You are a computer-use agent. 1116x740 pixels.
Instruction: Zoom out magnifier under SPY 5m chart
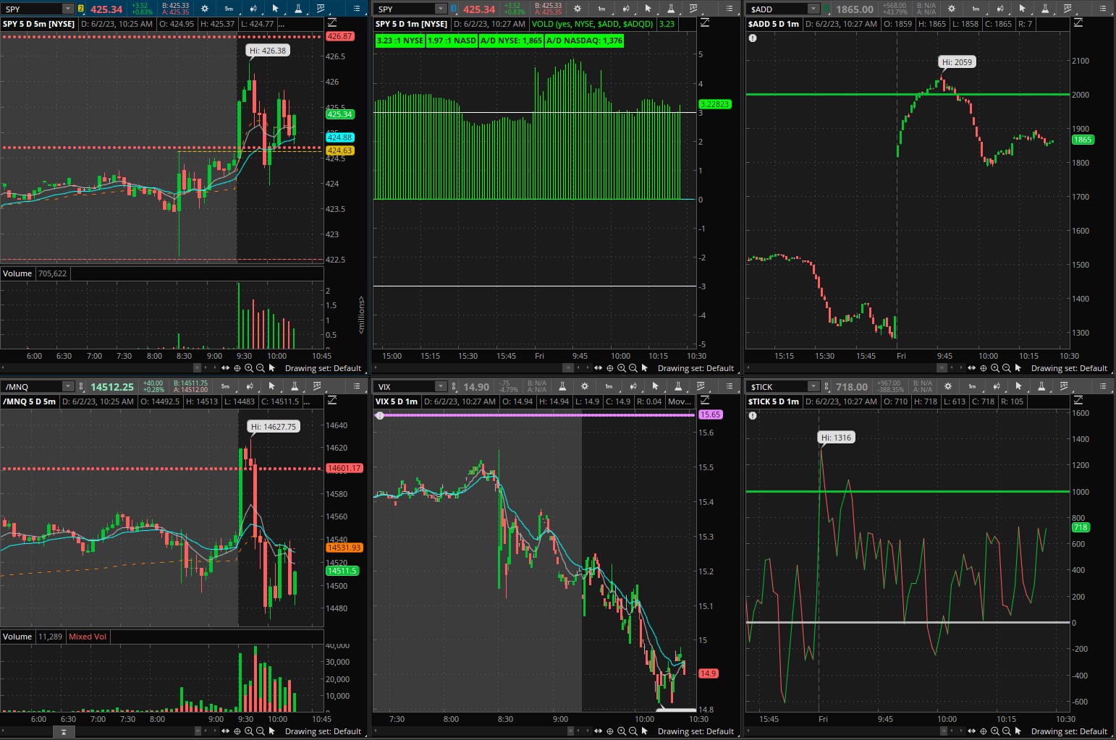point(260,368)
